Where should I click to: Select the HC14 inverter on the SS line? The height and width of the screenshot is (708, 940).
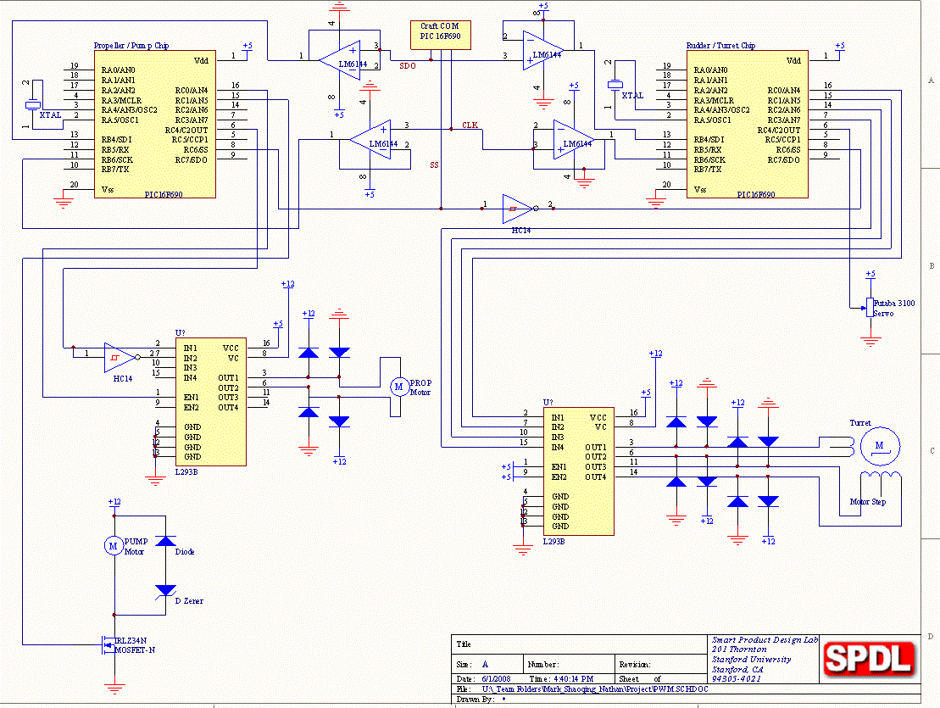[x=516, y=207]
